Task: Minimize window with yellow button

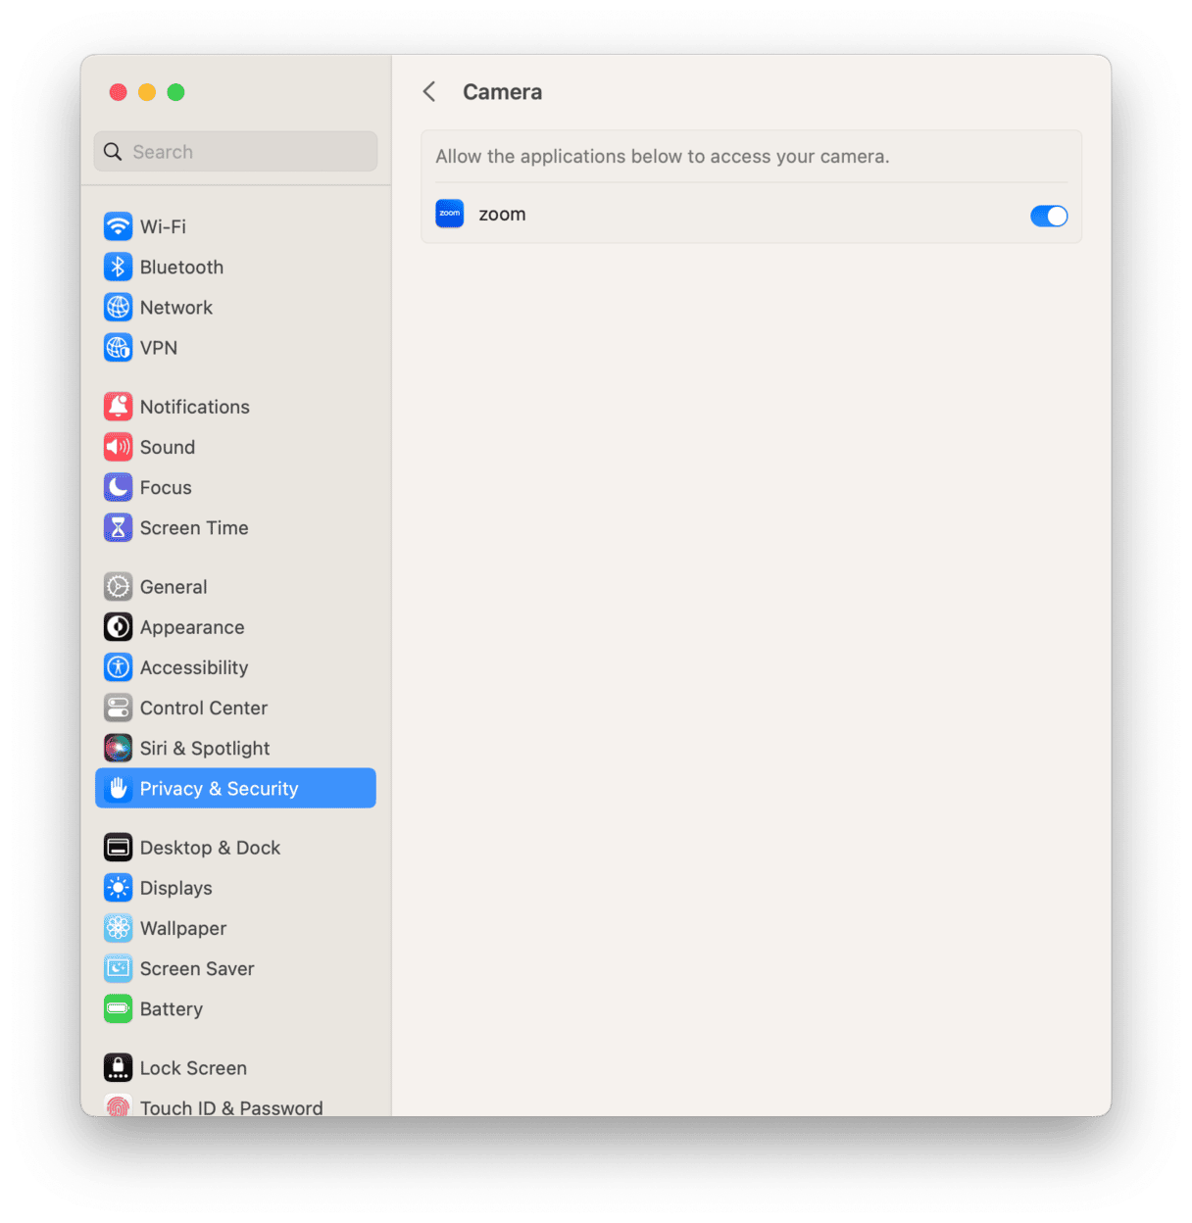Action: click(147, 92)
